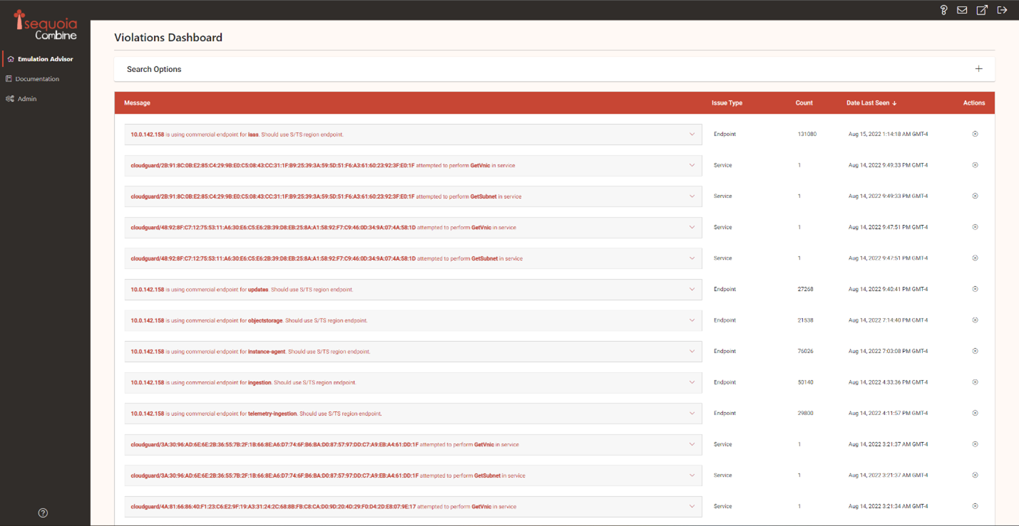Click the envelope contact icon in top bar
Viewport: 1019px width, 526px height.
[962, 10]
